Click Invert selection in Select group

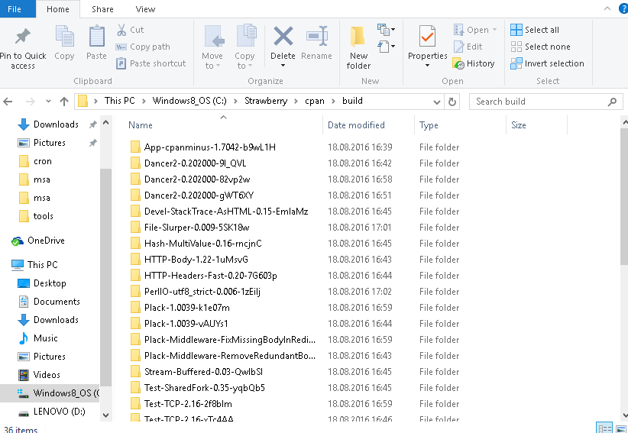pyautogui.click(x=548, y=63)
